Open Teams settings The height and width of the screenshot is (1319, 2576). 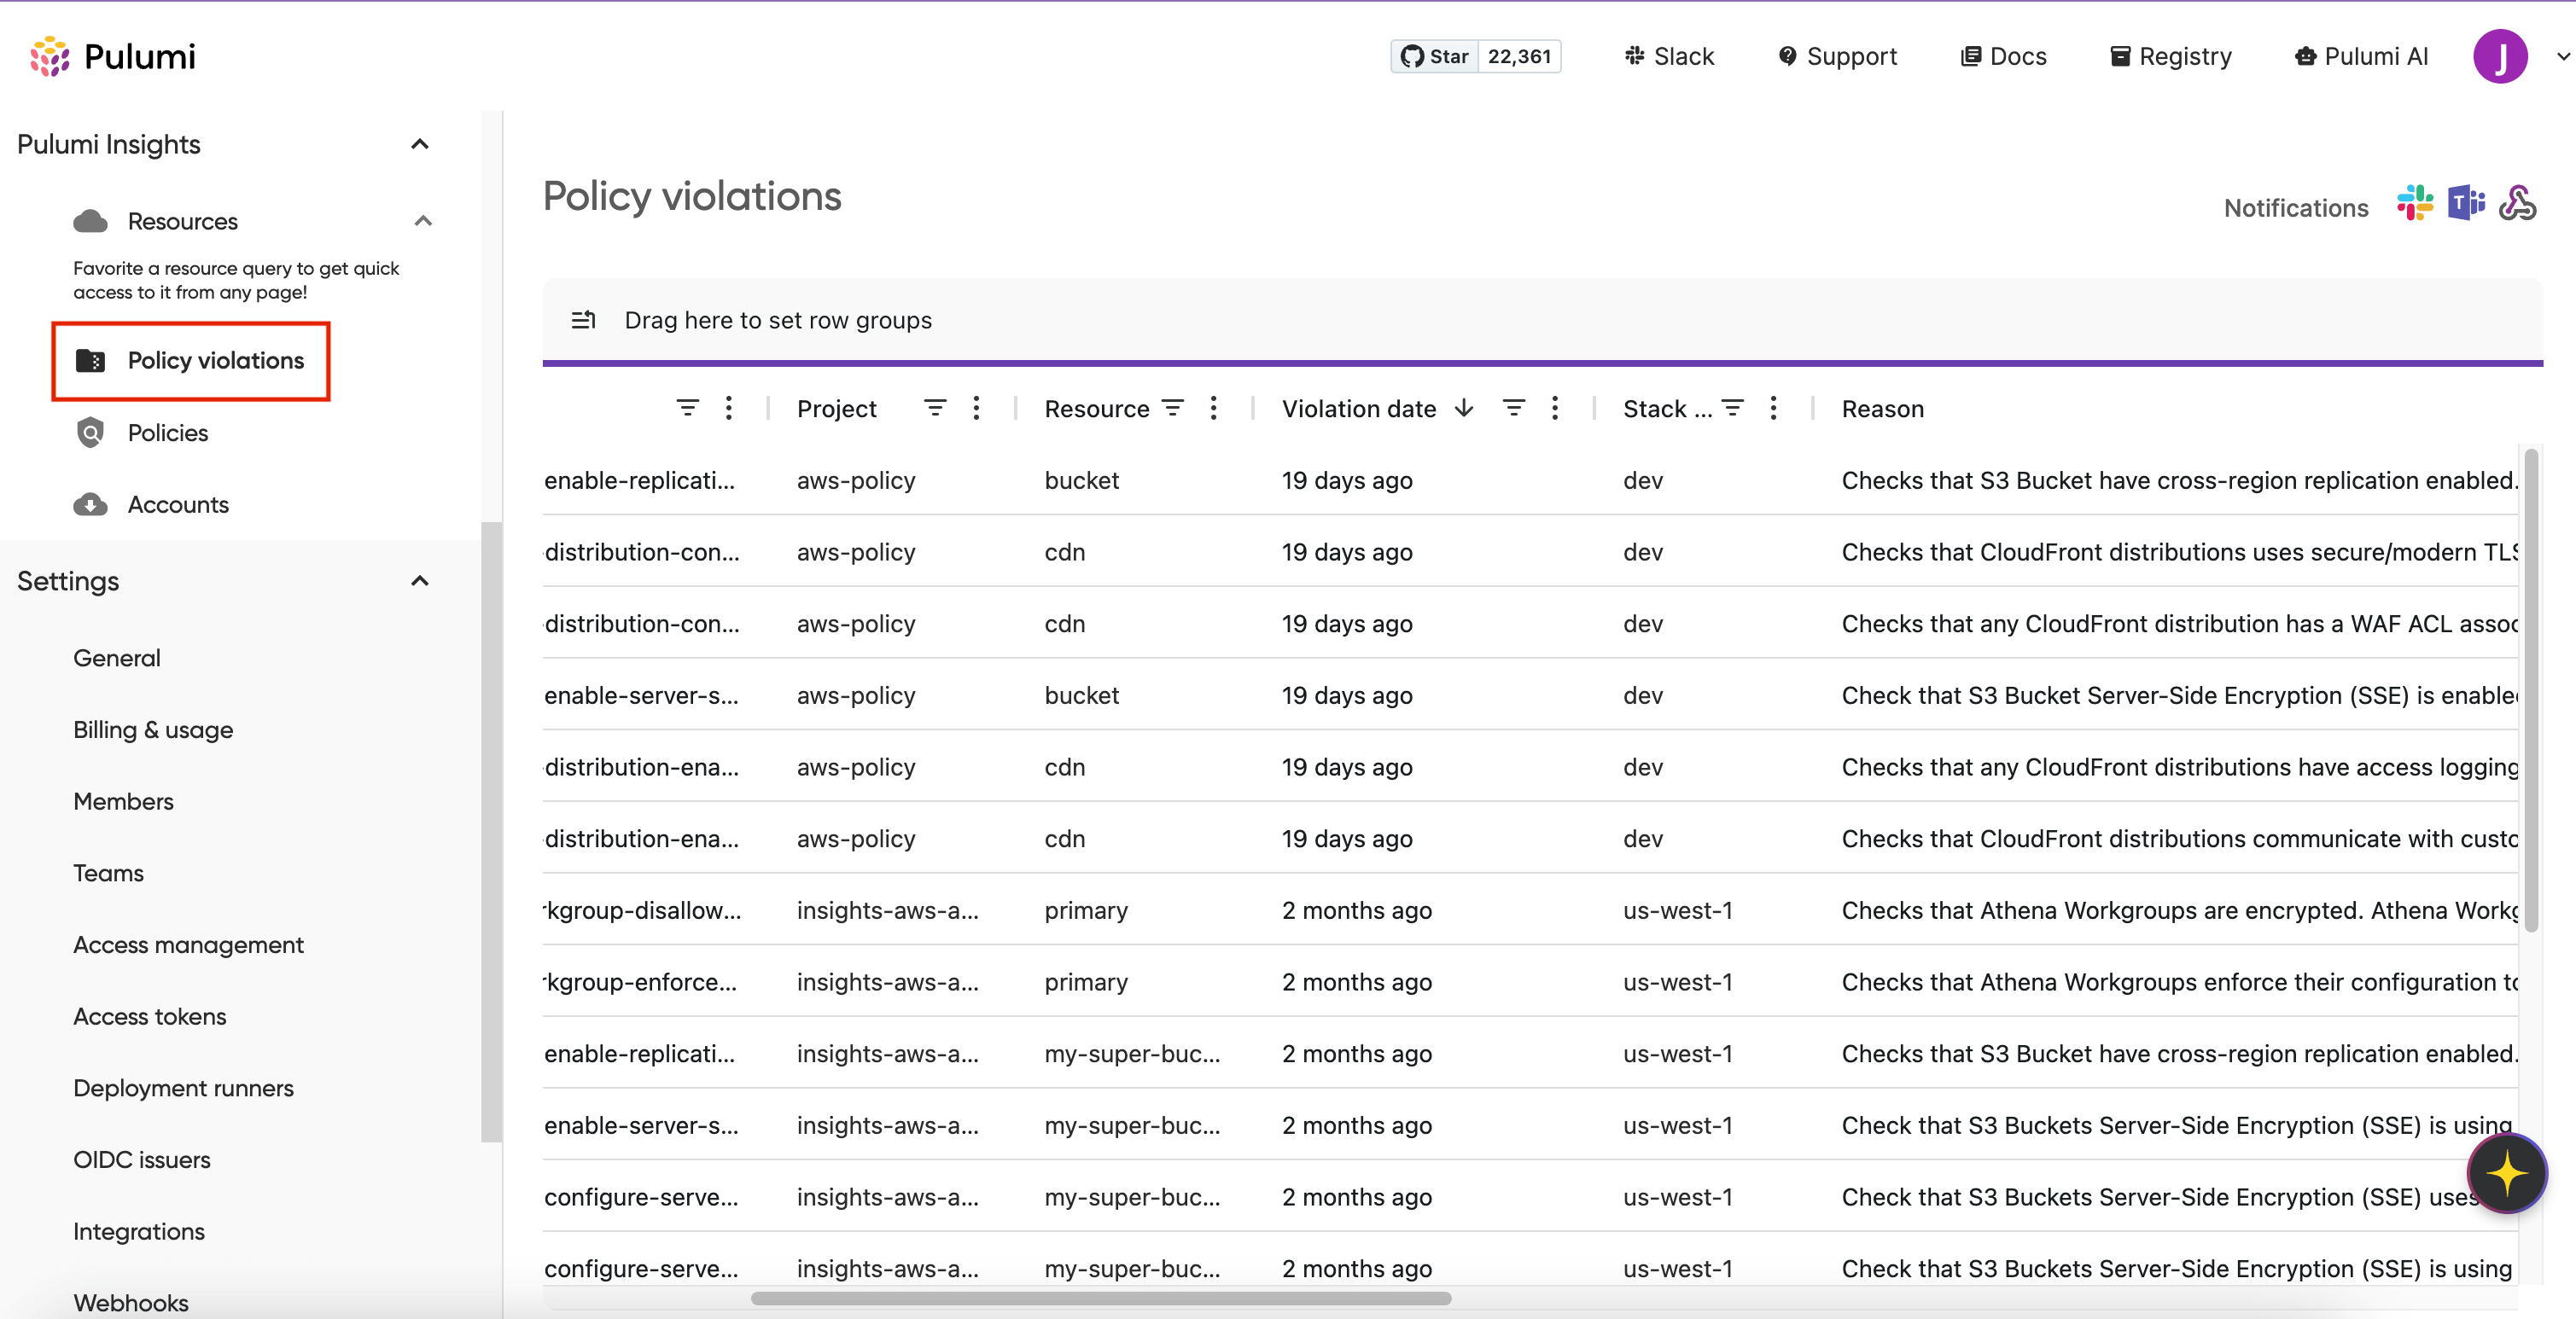click(x=108, y=874)
